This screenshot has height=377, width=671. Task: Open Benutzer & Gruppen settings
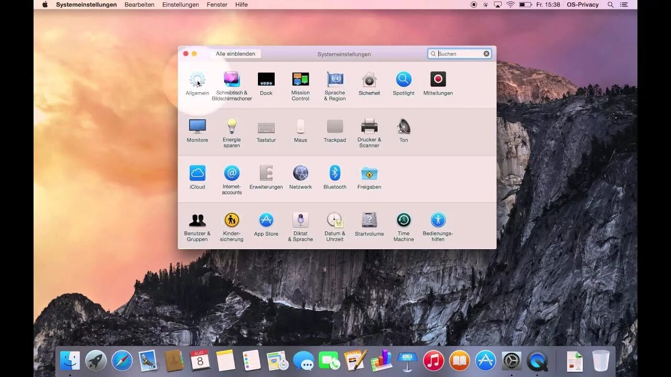(197, 227)
